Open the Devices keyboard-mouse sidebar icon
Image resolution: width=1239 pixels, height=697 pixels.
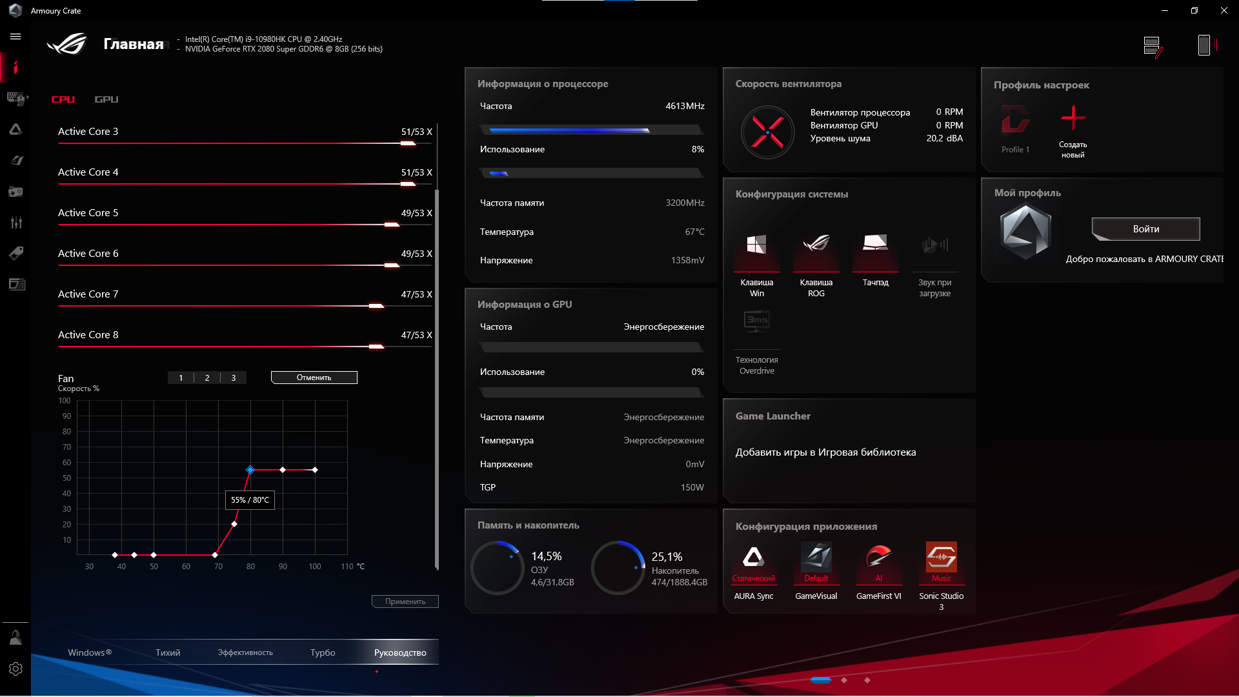pyautogui.click(x=15, y=99)
